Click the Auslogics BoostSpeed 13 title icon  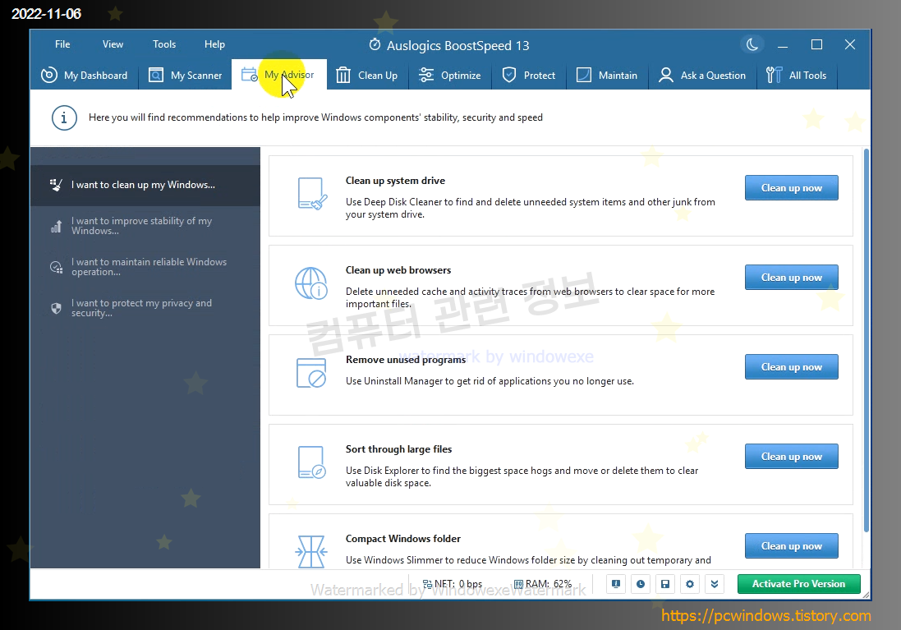pos(375,44)
